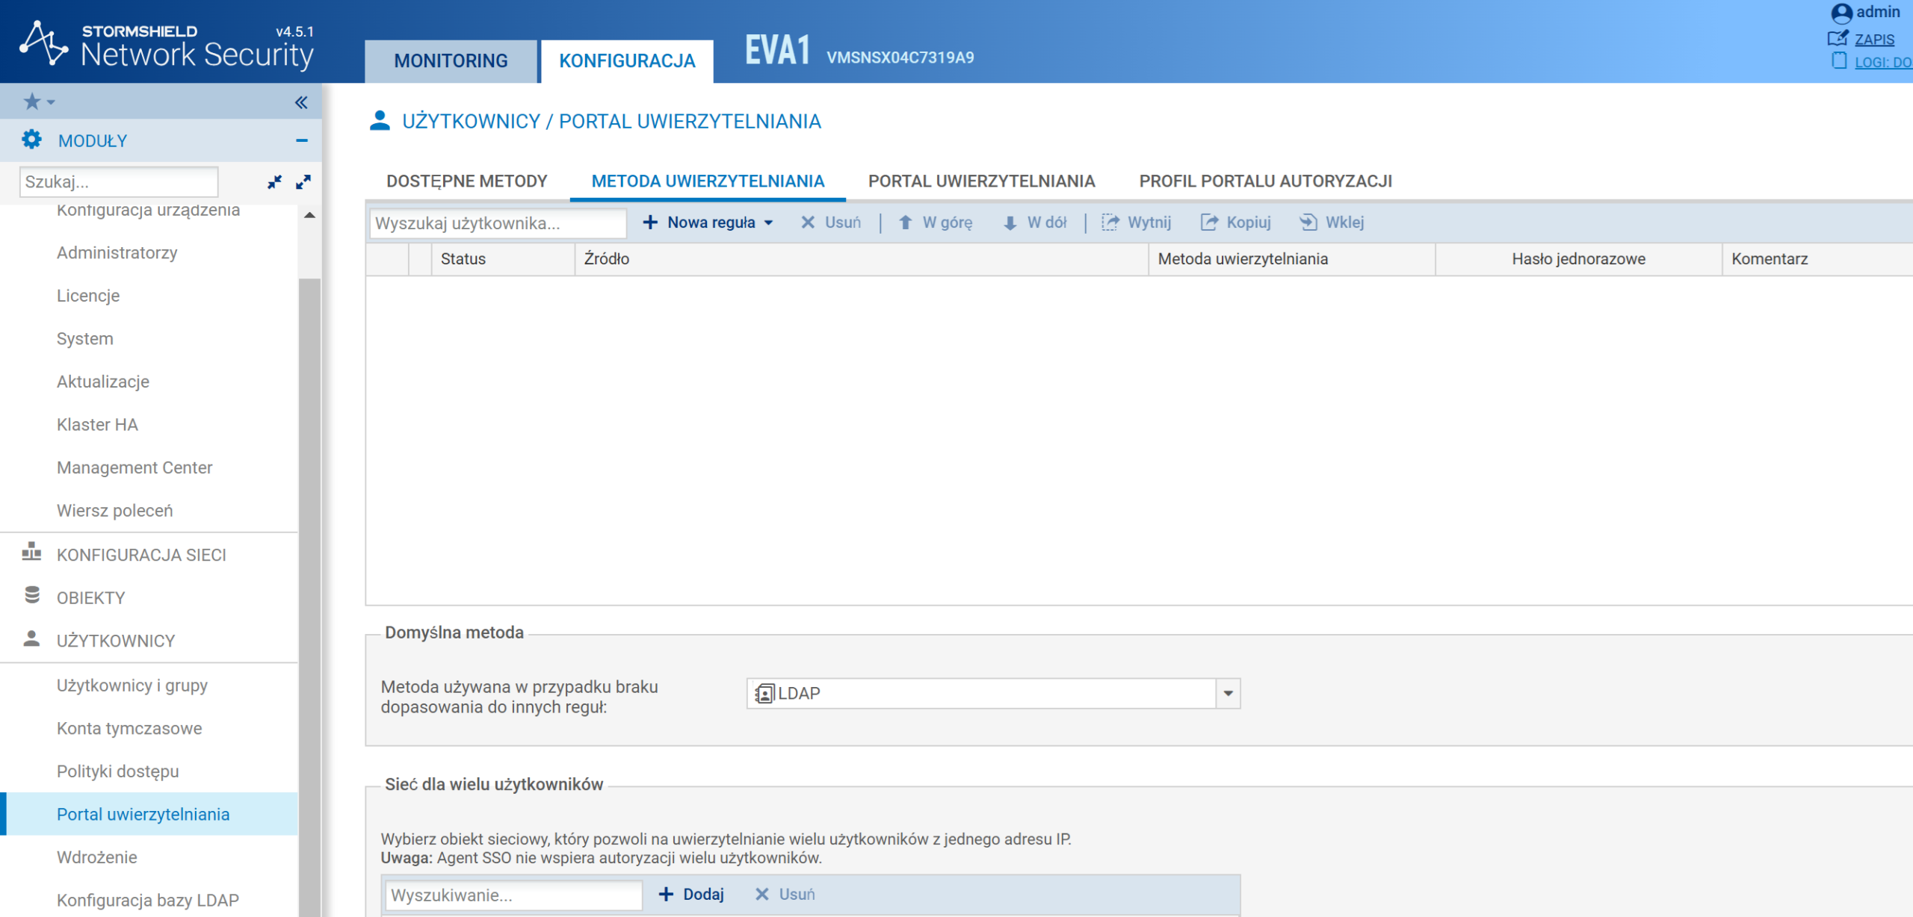
Task: Click collapse all modules arrows icon
Action: point(274,181)
